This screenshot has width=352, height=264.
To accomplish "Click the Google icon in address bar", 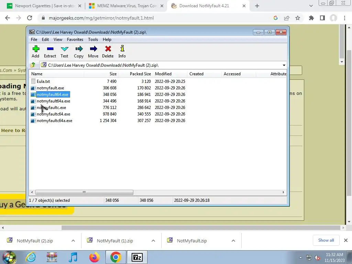I will (276, 18).
